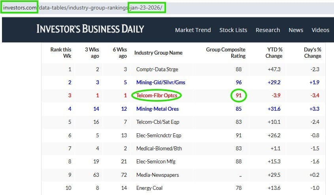Click 3 Wks ago rank 14 for Mining-Metal Ores
This screenshot has width=334, height=195.
pyautogui.click(x=96, y=109)
